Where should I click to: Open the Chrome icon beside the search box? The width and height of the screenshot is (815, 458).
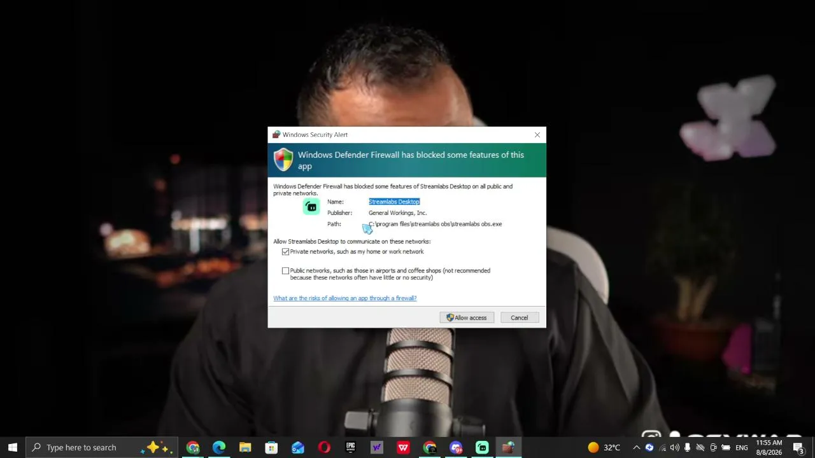[193, 447]
